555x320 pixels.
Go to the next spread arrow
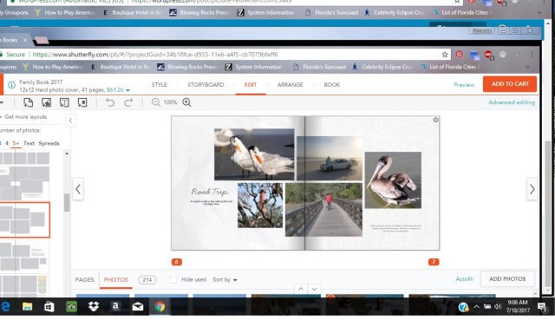tap(532, 189)
